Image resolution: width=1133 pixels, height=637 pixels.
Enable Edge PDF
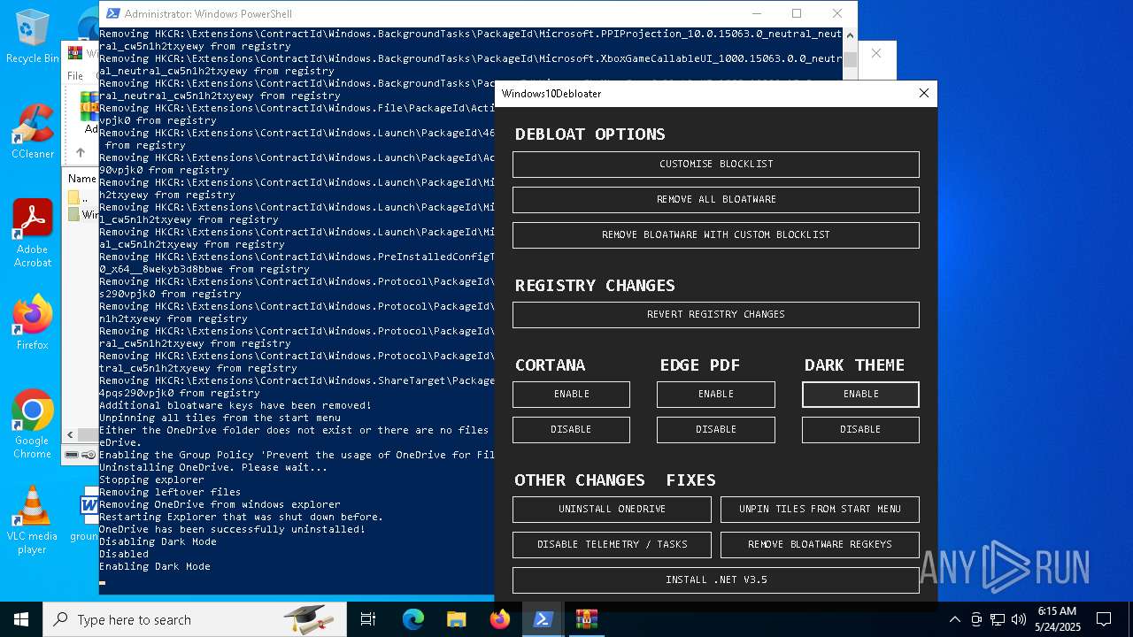tap(716, 395)
